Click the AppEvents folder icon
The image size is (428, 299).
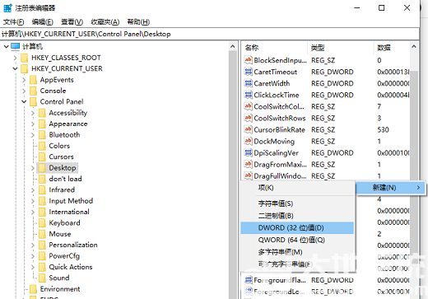(33, 80)
